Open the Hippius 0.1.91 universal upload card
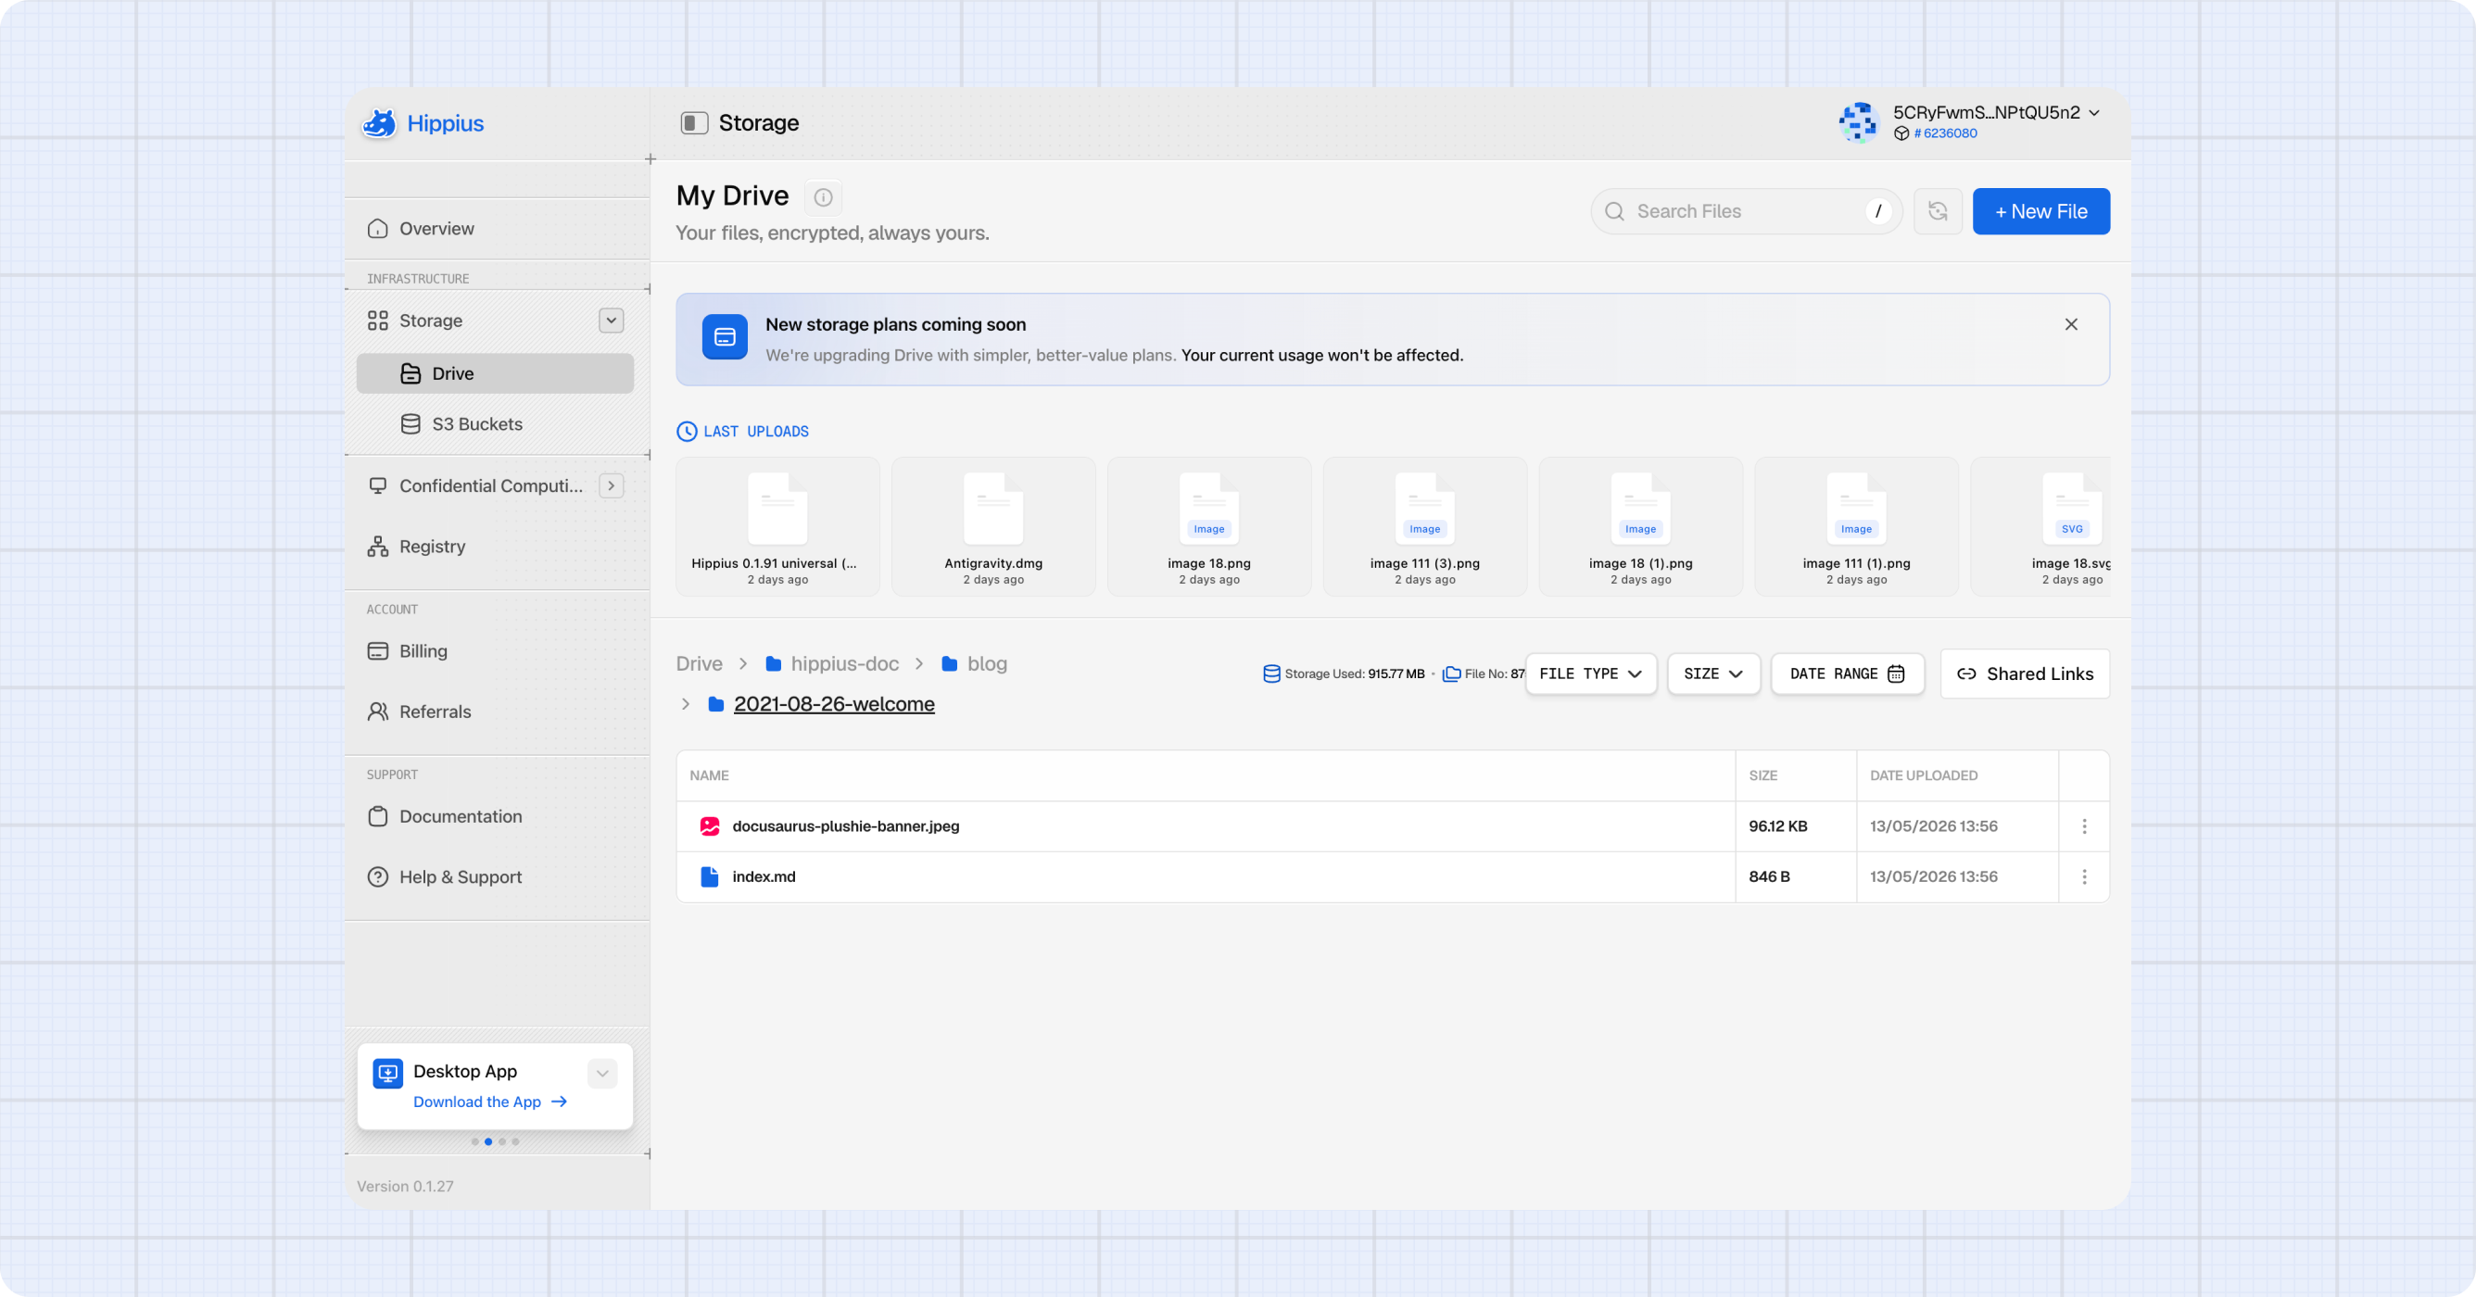2476x1297 pixels. click(777, 526)
